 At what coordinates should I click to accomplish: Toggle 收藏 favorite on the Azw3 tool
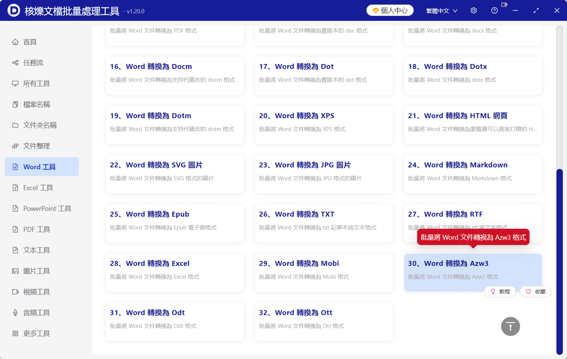coord(535,292)
